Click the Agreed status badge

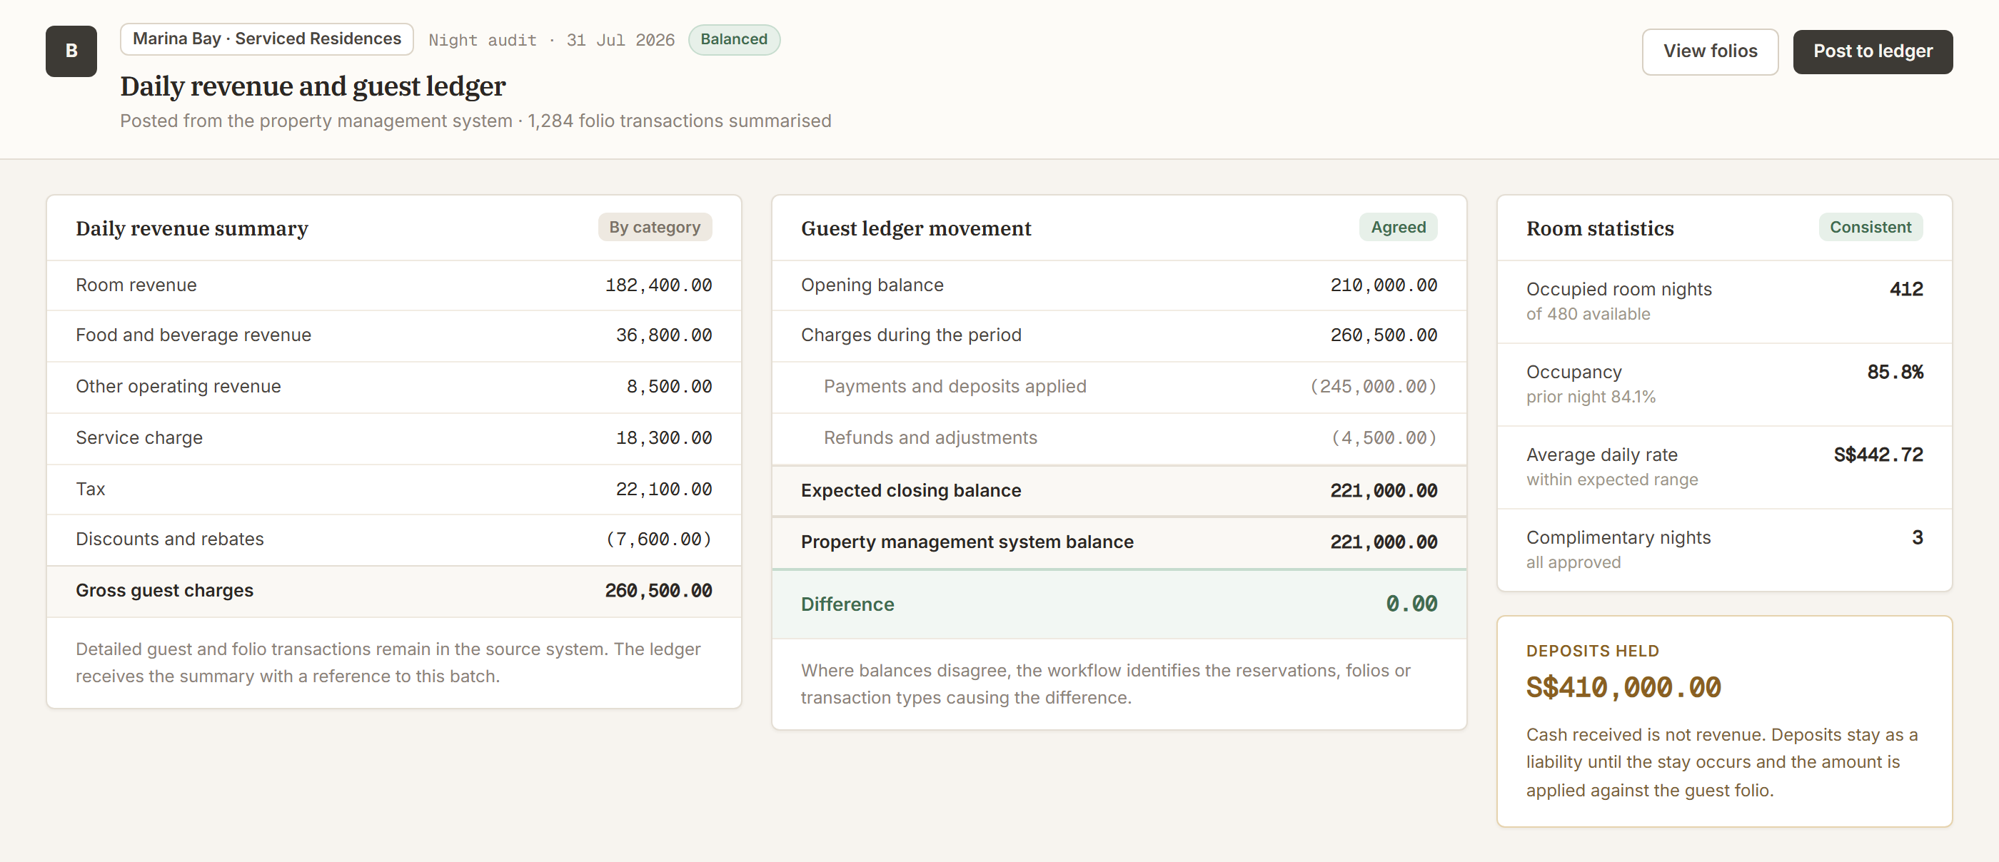[x=1398, y=228]
